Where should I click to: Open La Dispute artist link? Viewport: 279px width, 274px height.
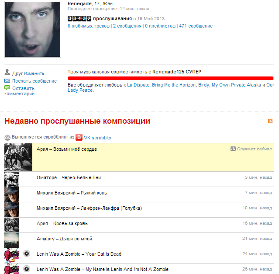pos(138,85)
